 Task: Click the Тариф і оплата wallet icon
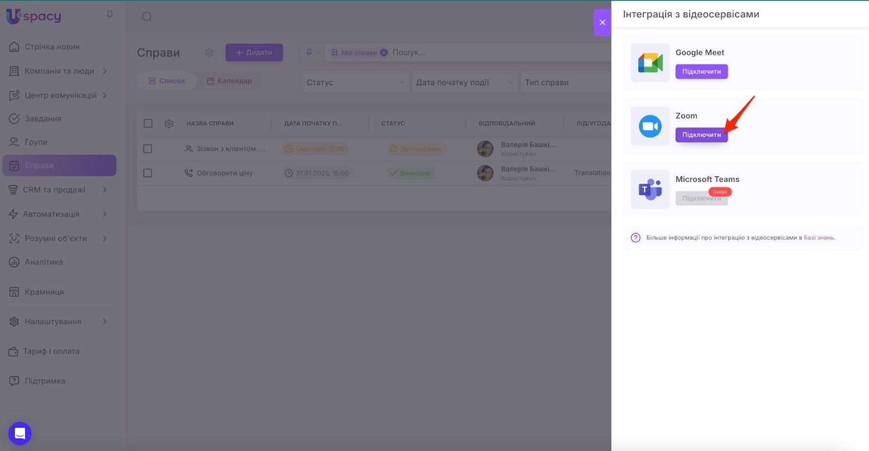pos(13,352)
